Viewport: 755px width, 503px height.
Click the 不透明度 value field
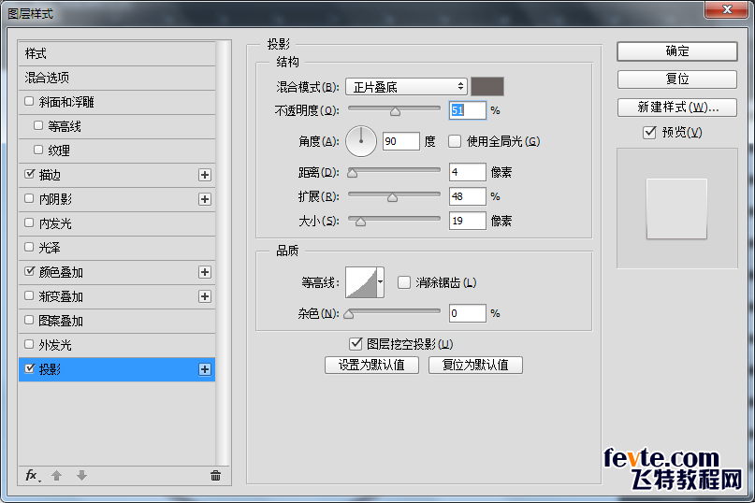click(467, 110)
